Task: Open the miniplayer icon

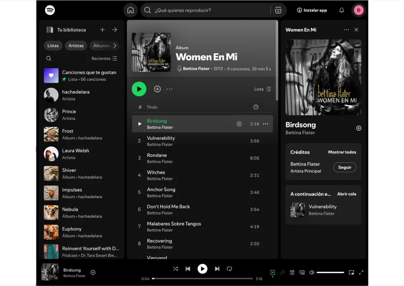Action: tap(351, 273)
